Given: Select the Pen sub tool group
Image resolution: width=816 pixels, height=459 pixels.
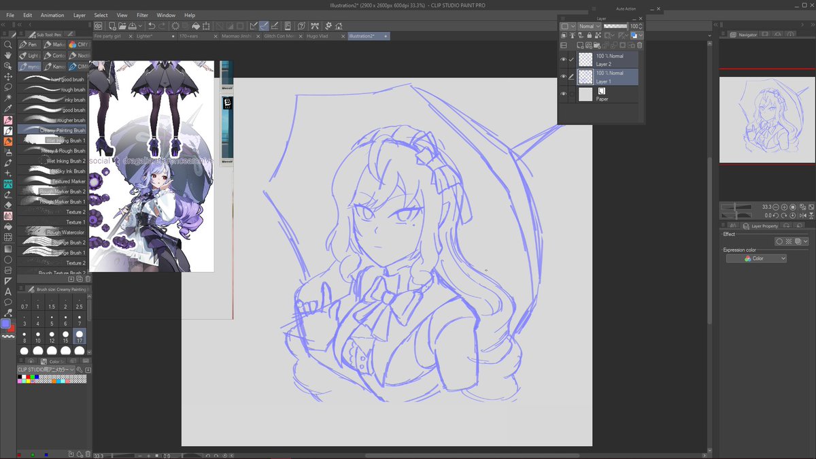Looking at the screenshot, I should [x=29, y=44].
